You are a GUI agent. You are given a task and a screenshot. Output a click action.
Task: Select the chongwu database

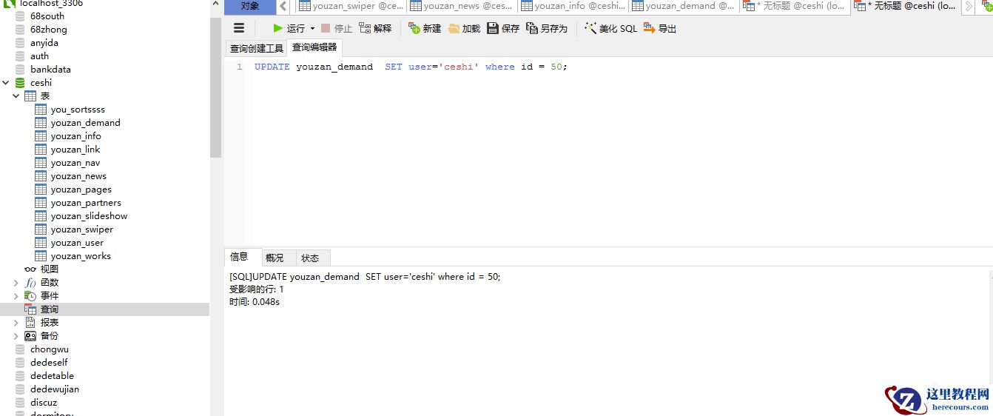pos(49,349)
